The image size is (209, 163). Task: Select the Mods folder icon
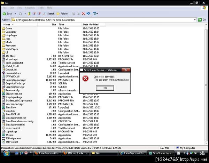(3, 42)
